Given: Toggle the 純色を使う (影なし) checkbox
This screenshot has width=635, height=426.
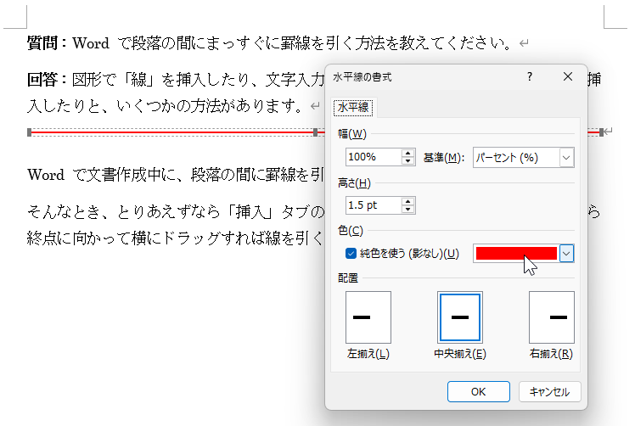Looking at the screenshot, I should (x=351, y=253).
